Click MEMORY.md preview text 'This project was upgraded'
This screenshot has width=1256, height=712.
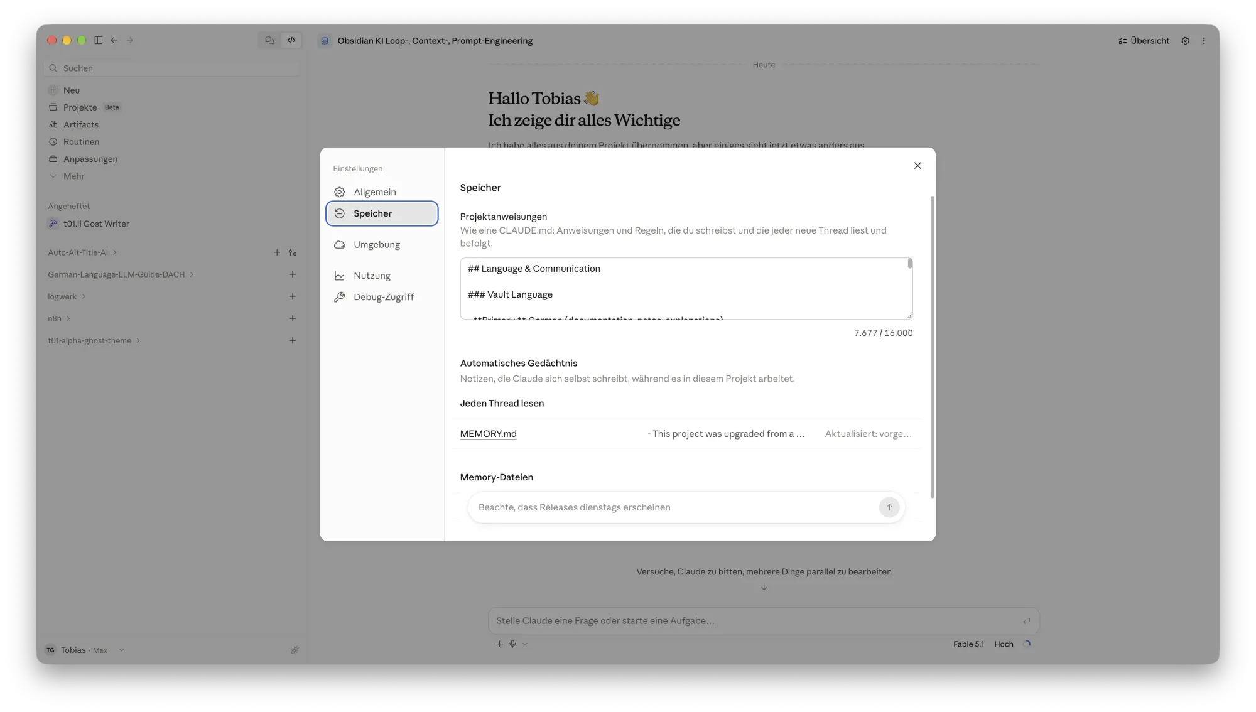tap(727, 434)
